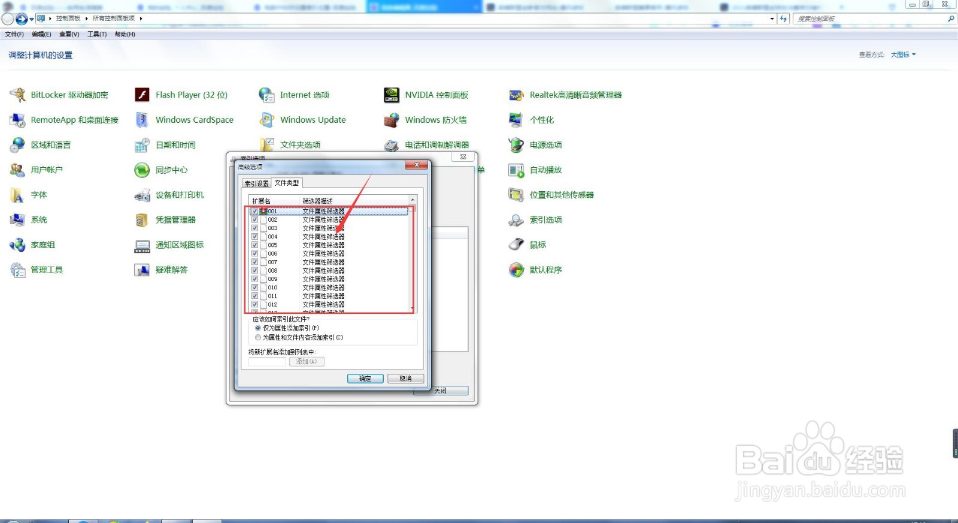Open 默认程序 icon
The image size is (958, 523).
516,270
